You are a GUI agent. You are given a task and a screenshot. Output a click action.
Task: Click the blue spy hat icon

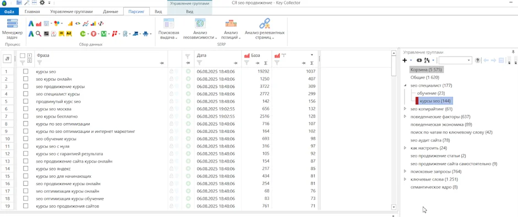(x=145, y=34)
